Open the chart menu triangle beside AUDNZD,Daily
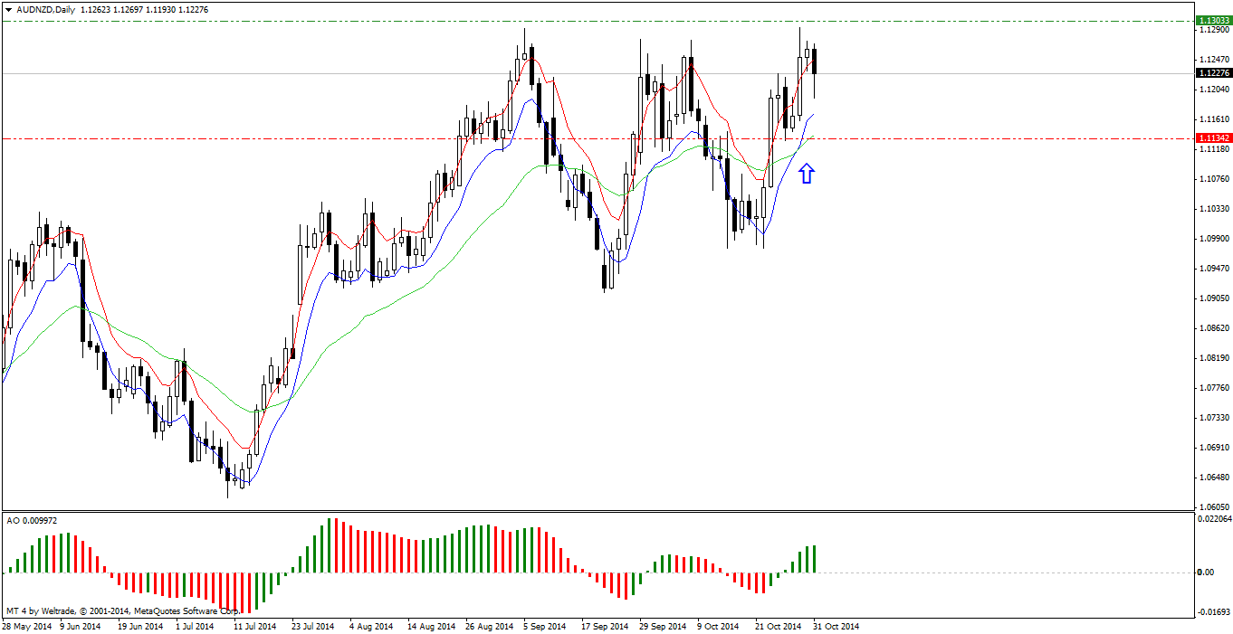The width and height of the screenshot is (1233, 634). tap(8, 9)
